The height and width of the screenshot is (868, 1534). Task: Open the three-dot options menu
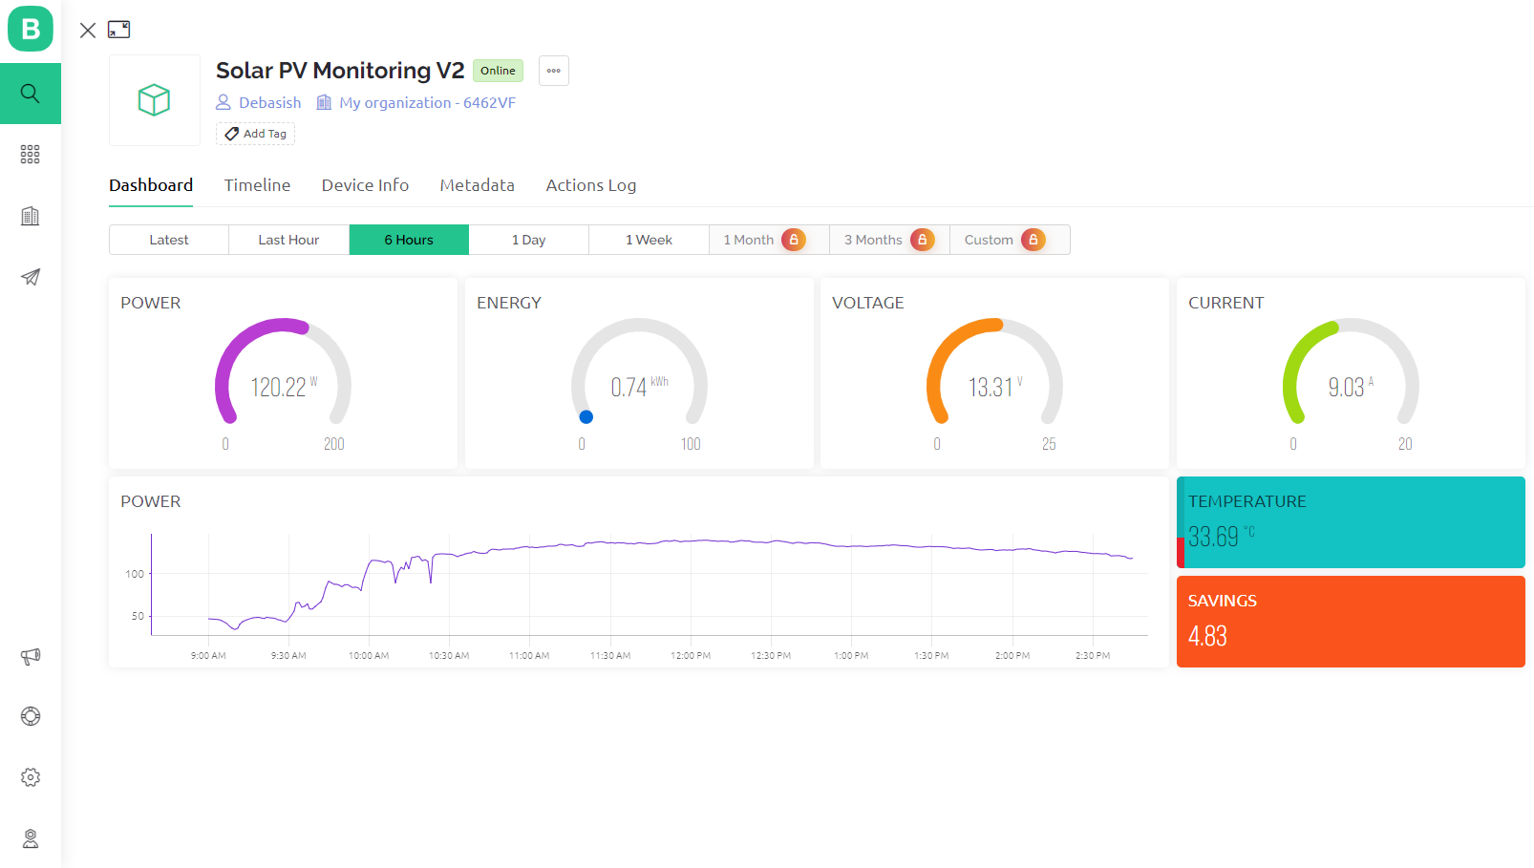553,71
